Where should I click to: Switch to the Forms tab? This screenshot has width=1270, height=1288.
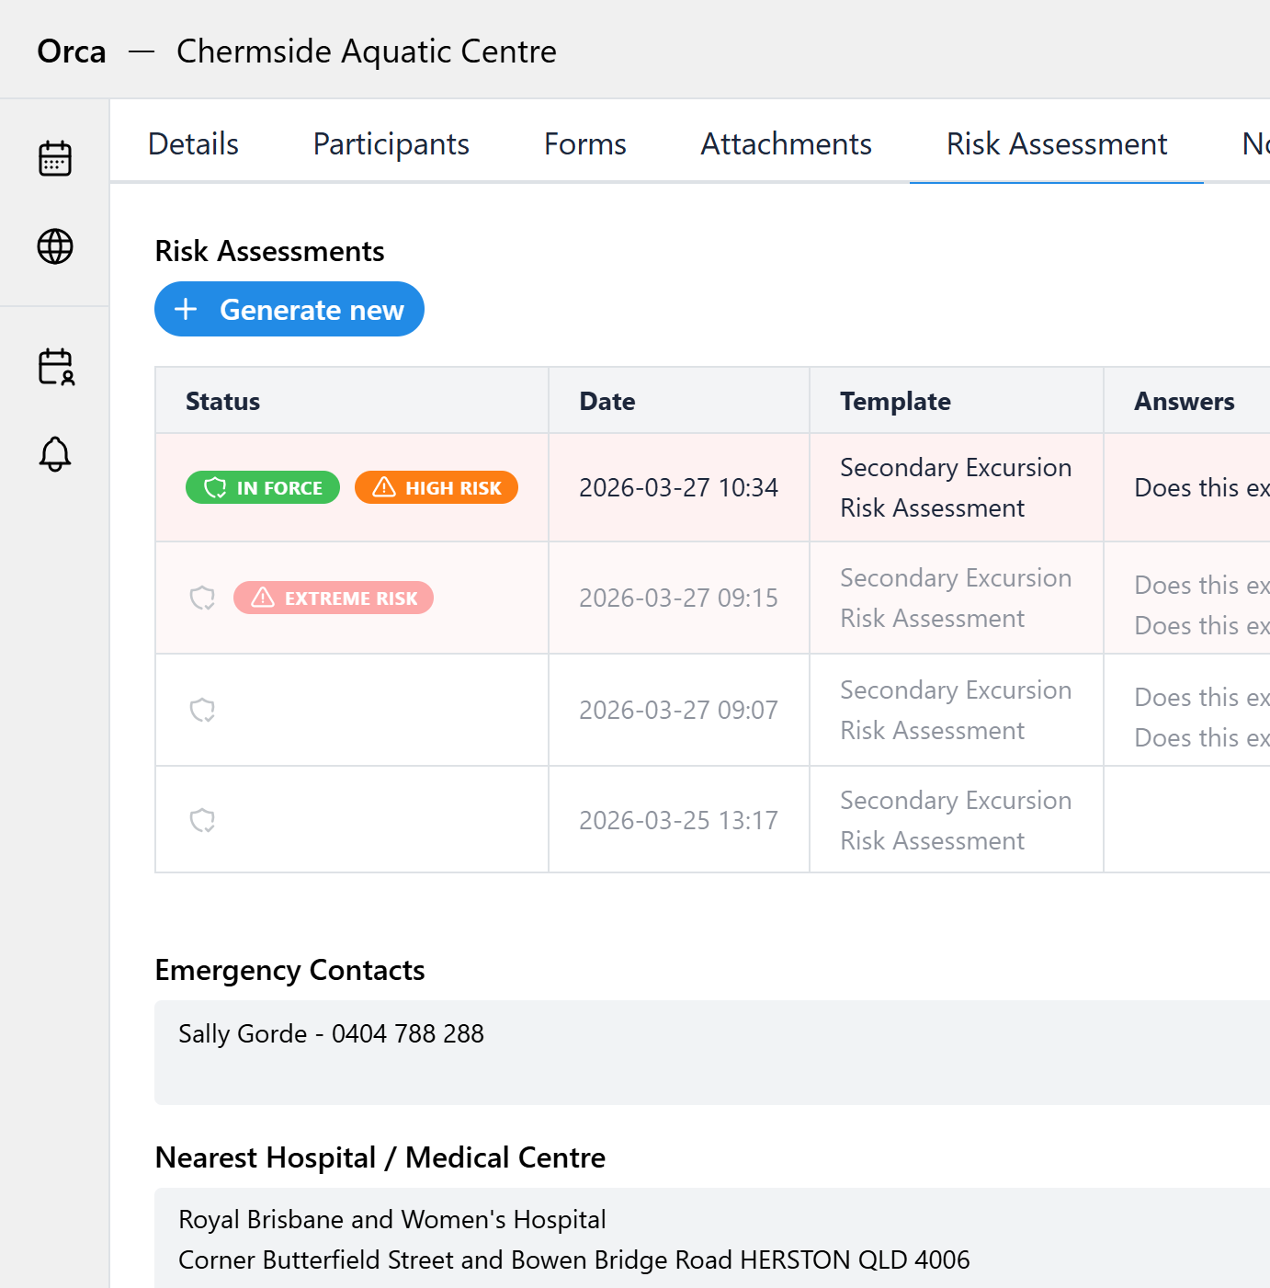coord(585,143)
